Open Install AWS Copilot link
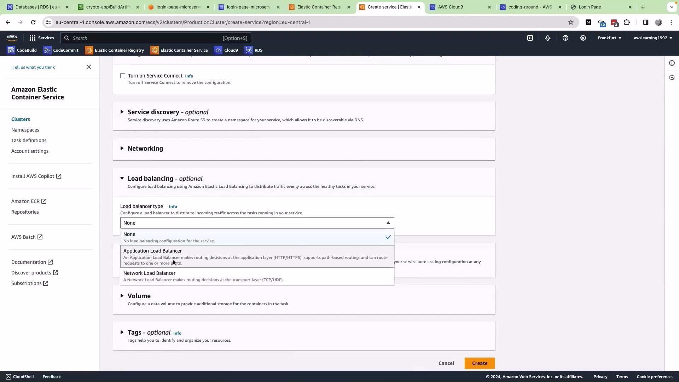The width and height of the screenshot is (679, 382). 36,176
